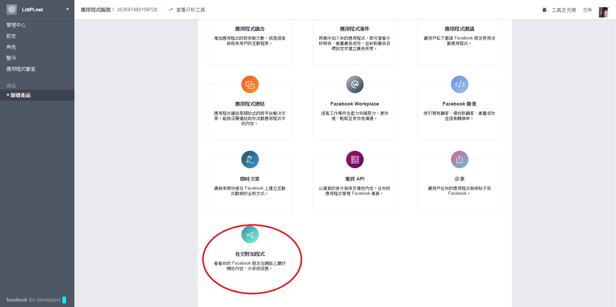The height and width of the screenshot is (307, 616).
Task: Open the user profile avatar
Action: [x=604, y=12]
